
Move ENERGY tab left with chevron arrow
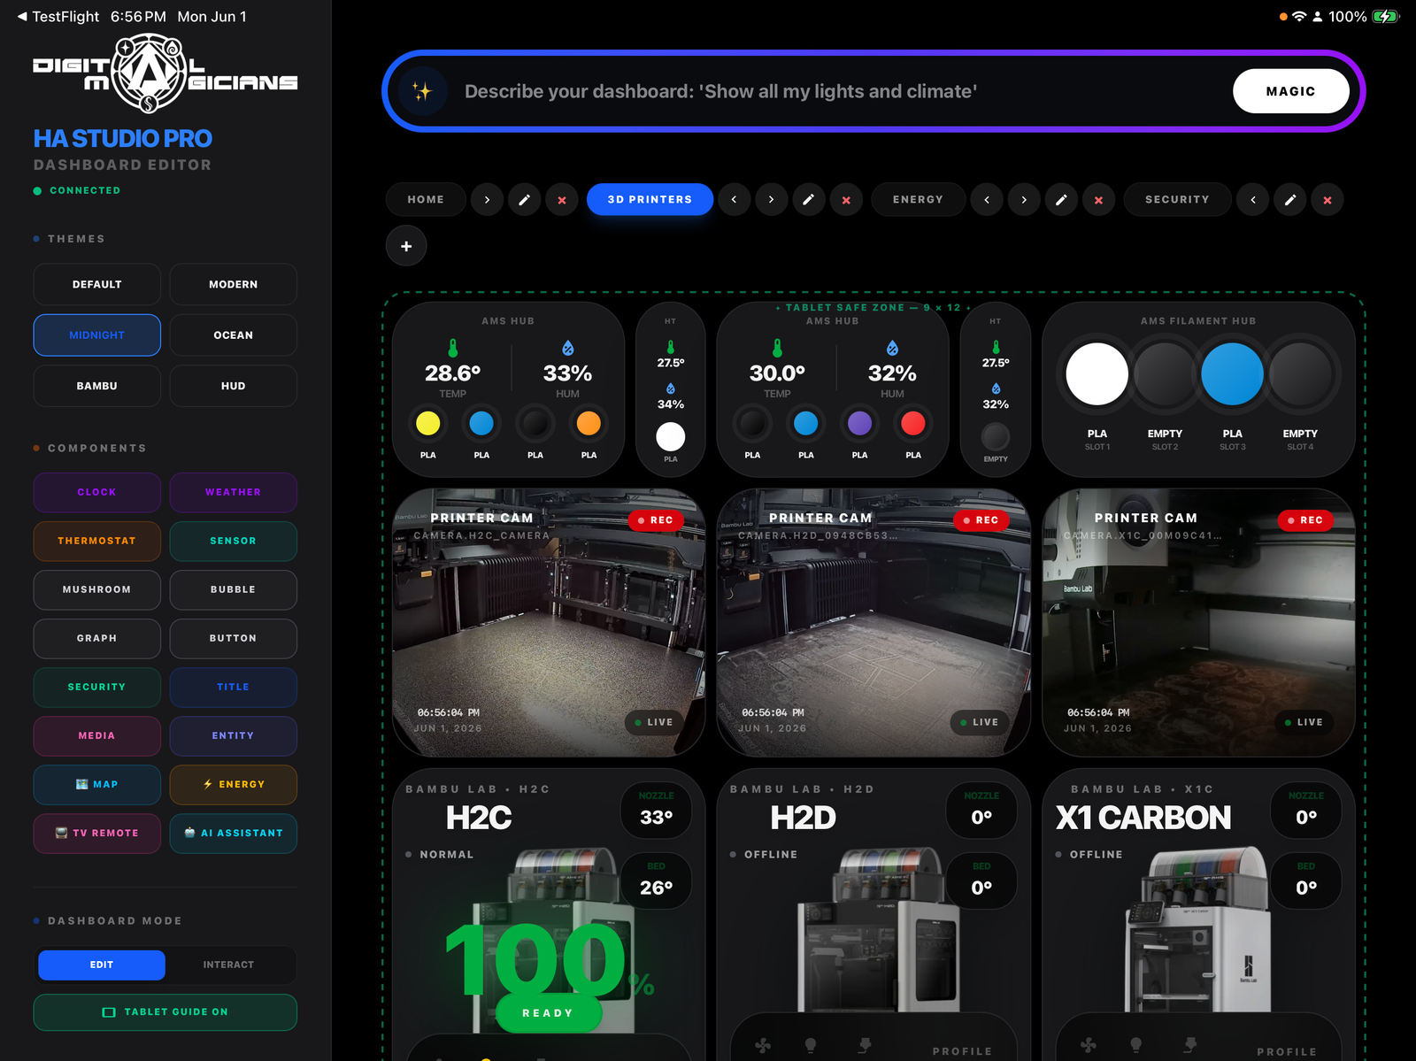pyautogui.click(x=987, y=200)
